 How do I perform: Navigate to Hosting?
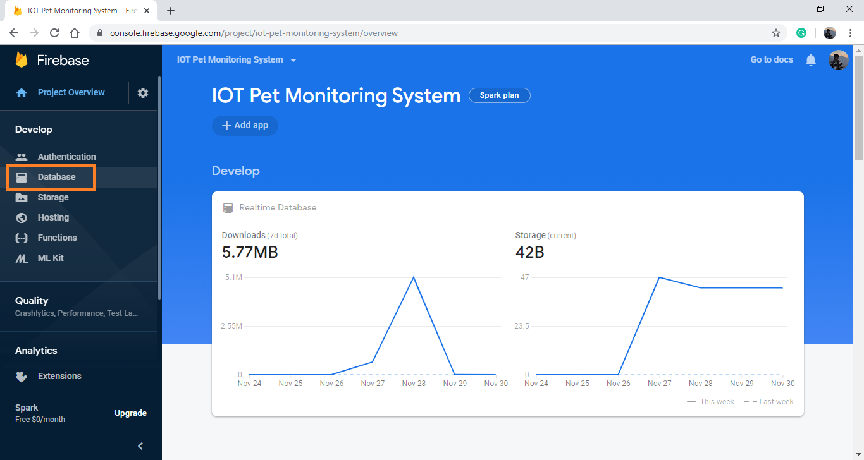click(x=54, y=217)
